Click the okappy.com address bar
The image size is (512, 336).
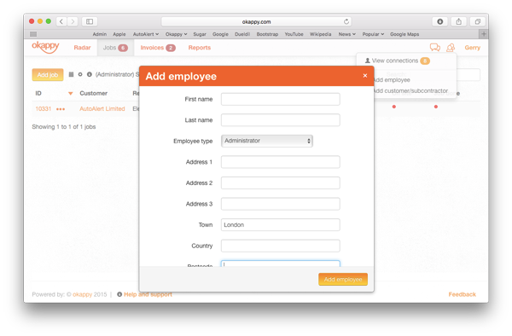[256, 21]
